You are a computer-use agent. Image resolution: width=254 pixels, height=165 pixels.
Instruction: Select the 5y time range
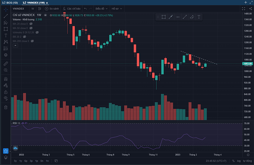[x=15, y=161]
